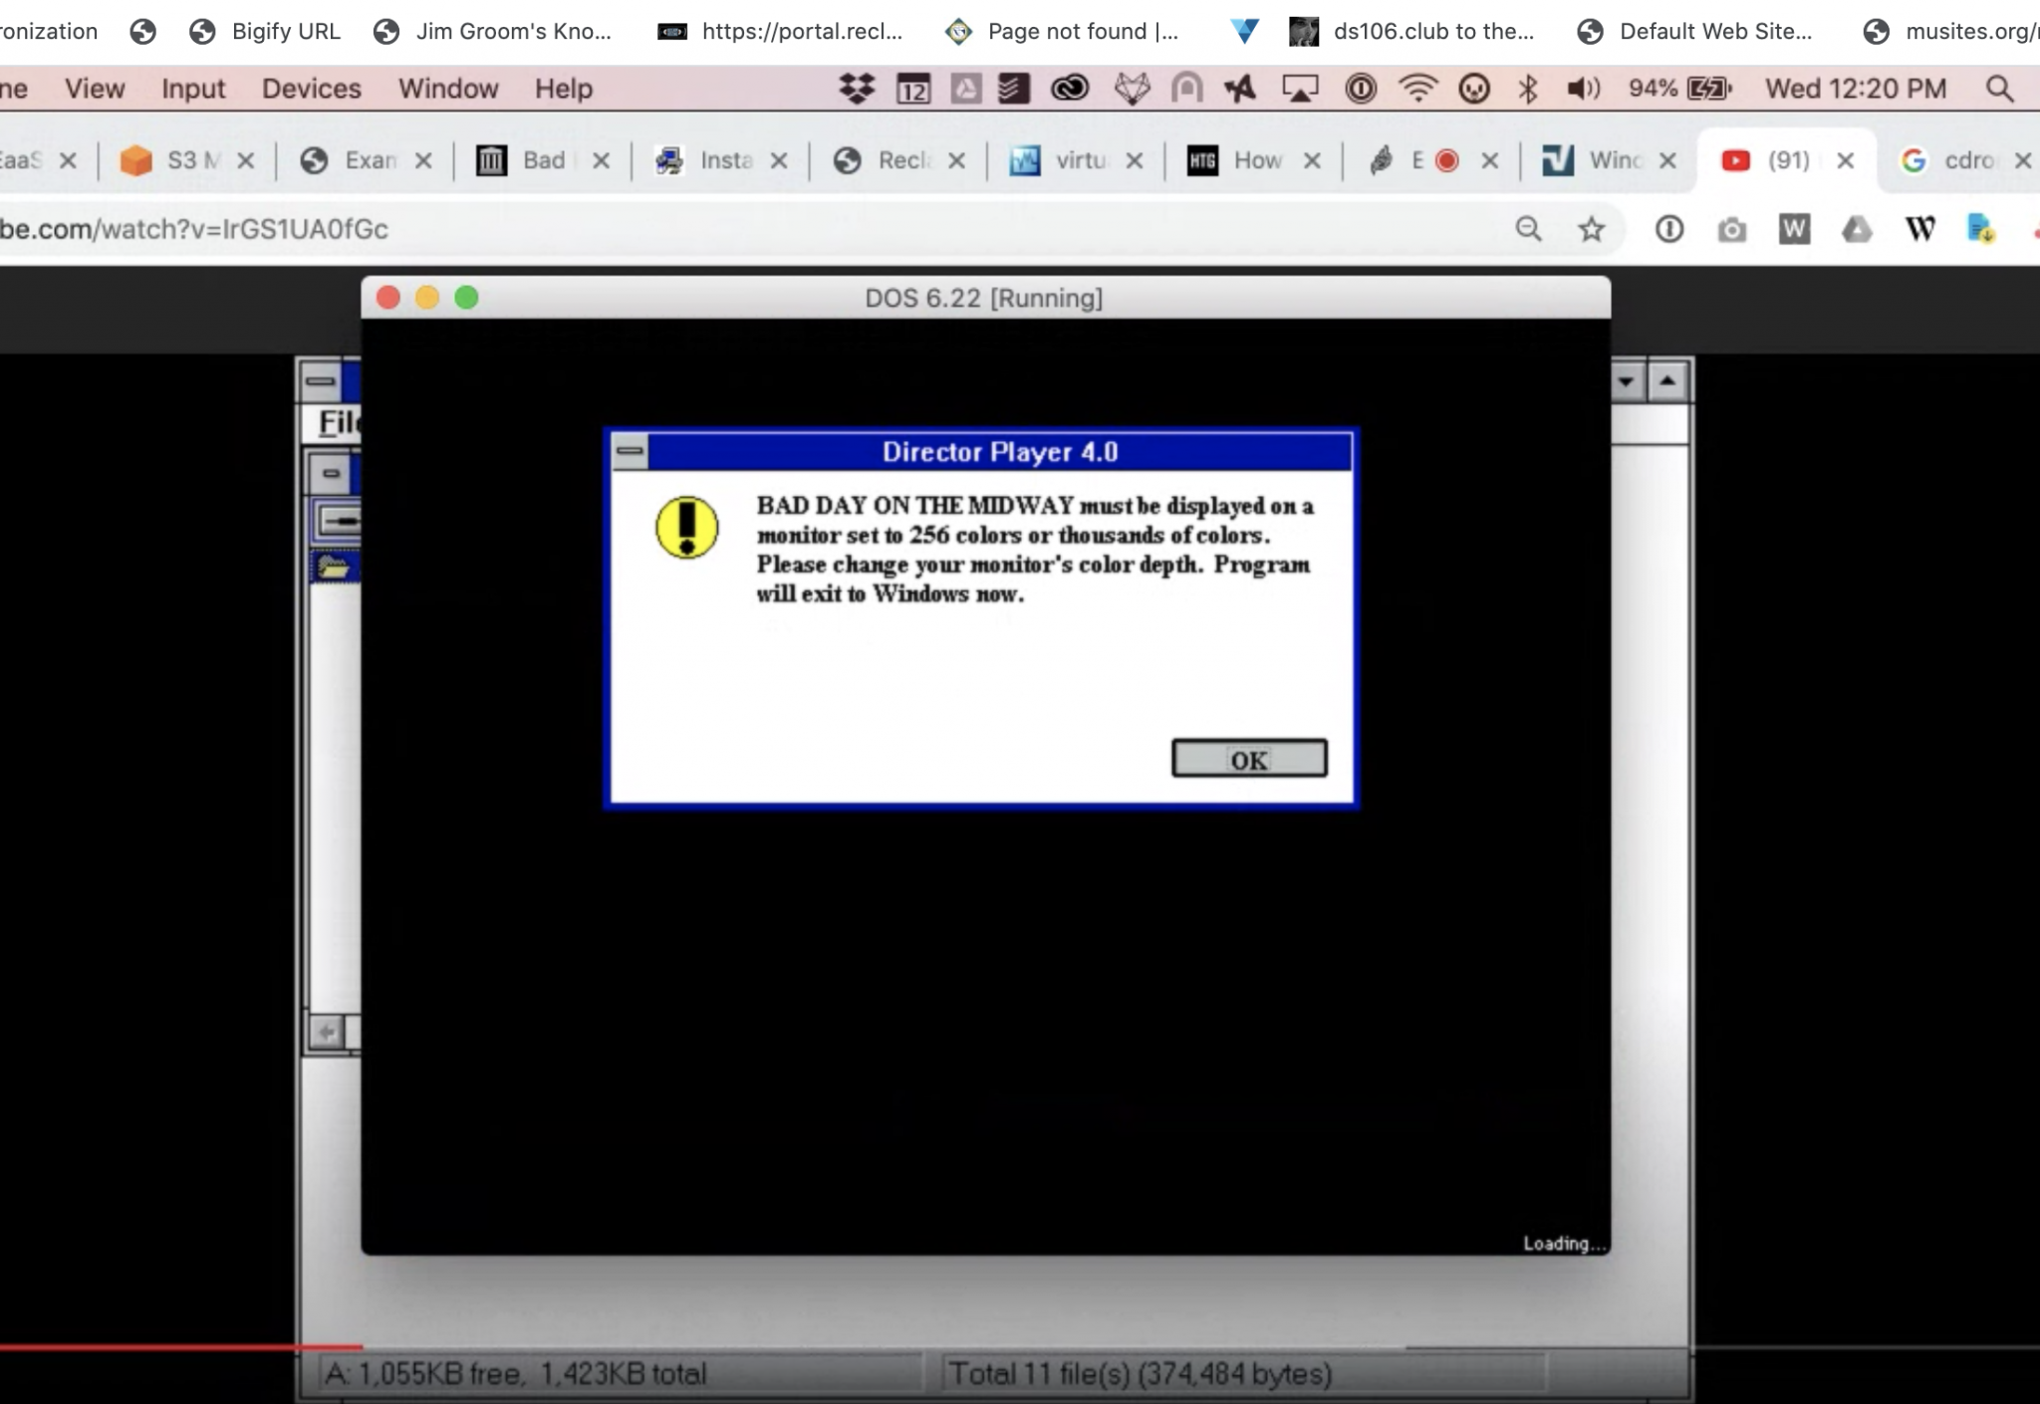Open the calendar menu bar icon showing 12
The image size is (2040, 1404).
pos(913,89)
